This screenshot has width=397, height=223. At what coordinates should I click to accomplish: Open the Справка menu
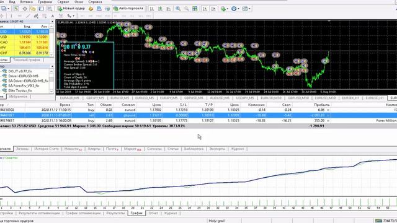[x=95, y=2]
